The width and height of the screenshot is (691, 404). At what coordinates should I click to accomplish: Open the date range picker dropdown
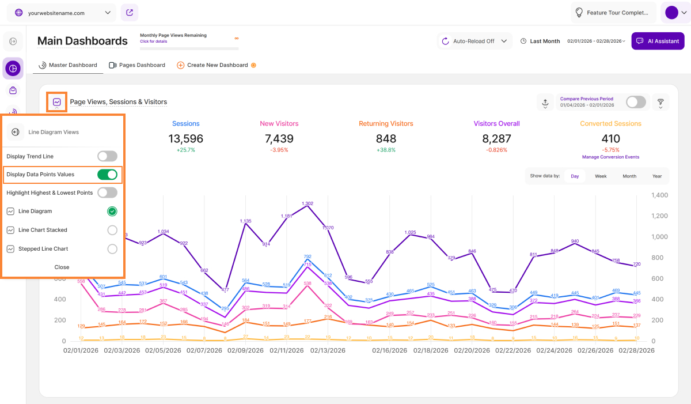[x=596, y=41]
